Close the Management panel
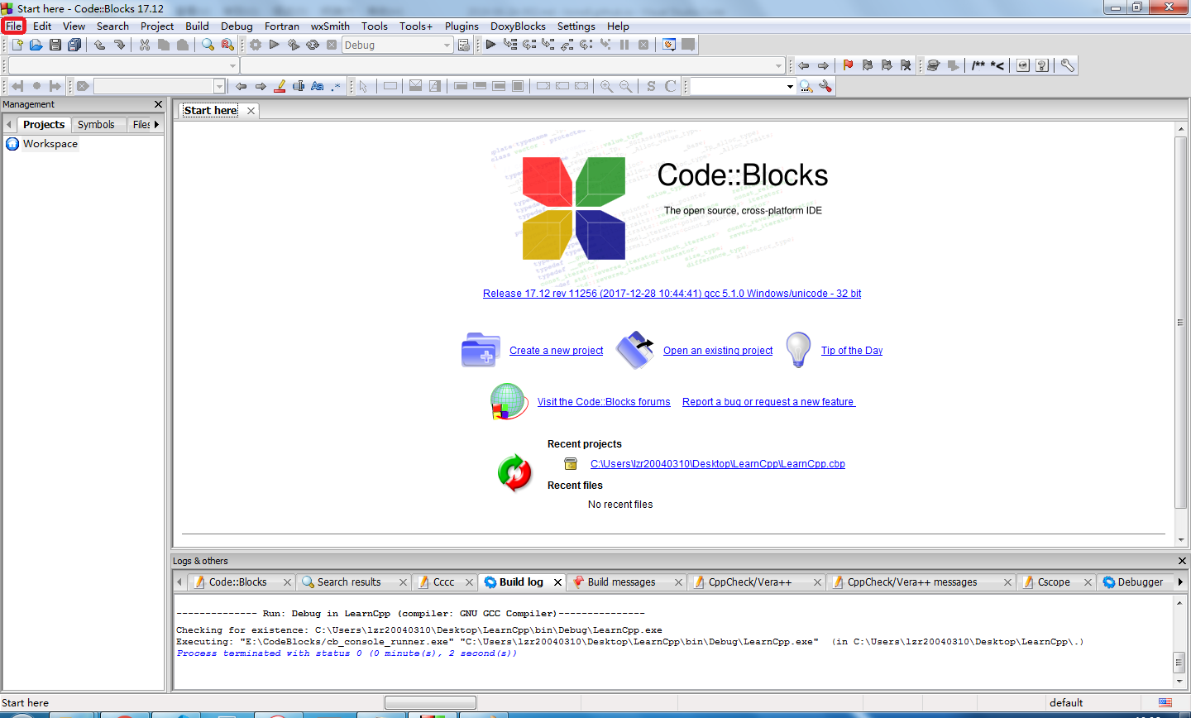1191x718 pixels. 159,104
